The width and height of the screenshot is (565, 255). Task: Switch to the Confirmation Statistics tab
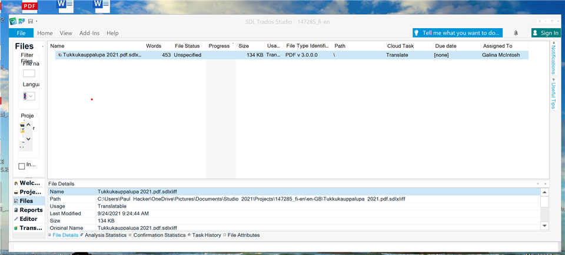pyautogui.click(x=157, y=235)
